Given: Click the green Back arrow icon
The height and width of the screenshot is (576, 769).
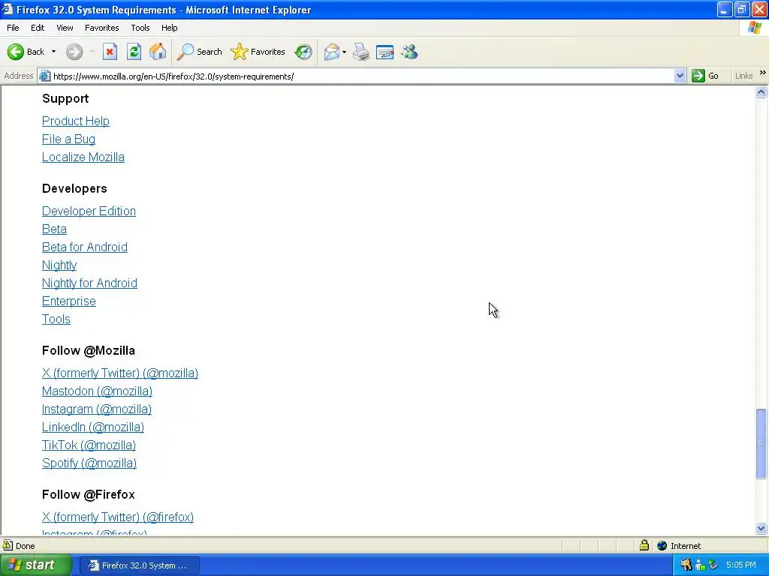Looking at the screenshot, I should click(x=15, y=52).
